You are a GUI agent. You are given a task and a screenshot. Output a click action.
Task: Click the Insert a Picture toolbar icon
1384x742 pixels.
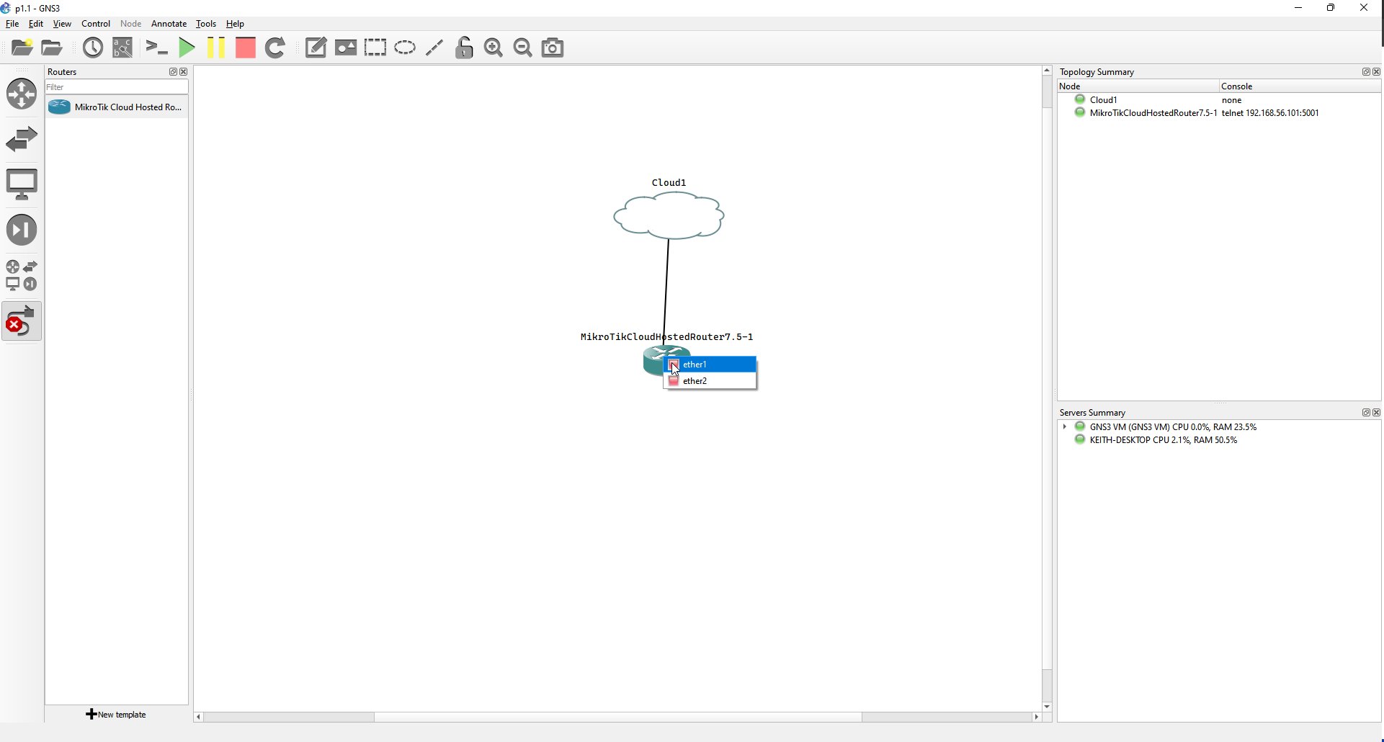(346, 48)
